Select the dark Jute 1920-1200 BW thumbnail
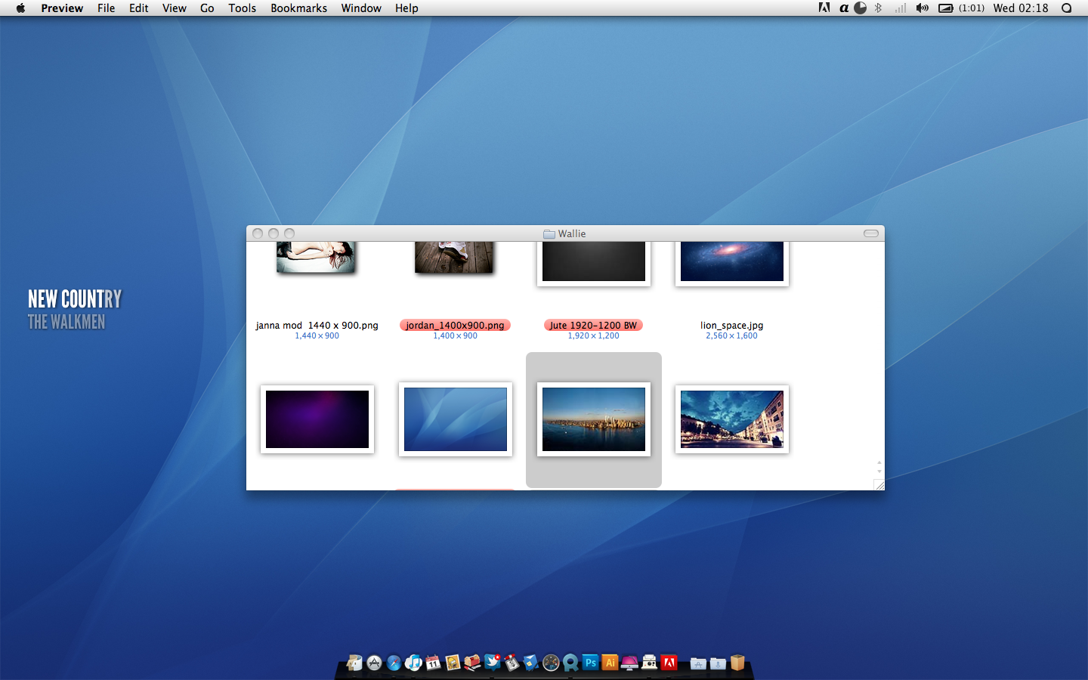The image size is (1088, 680). coord(594,264)
